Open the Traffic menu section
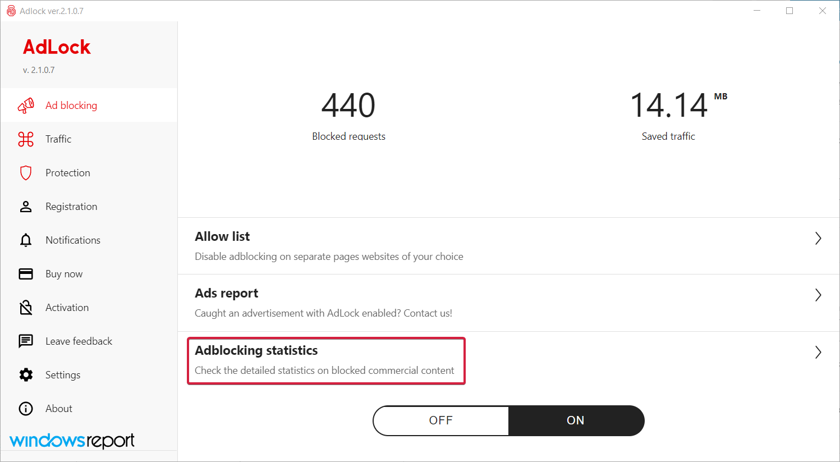Image resolution: width=840 pixels, height=462 pixels. pos(58,139)
